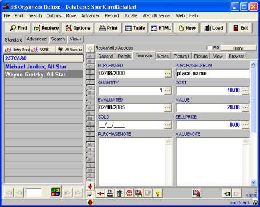
Task: Generate HTML report with HTML button
Action: pos(161,28)
